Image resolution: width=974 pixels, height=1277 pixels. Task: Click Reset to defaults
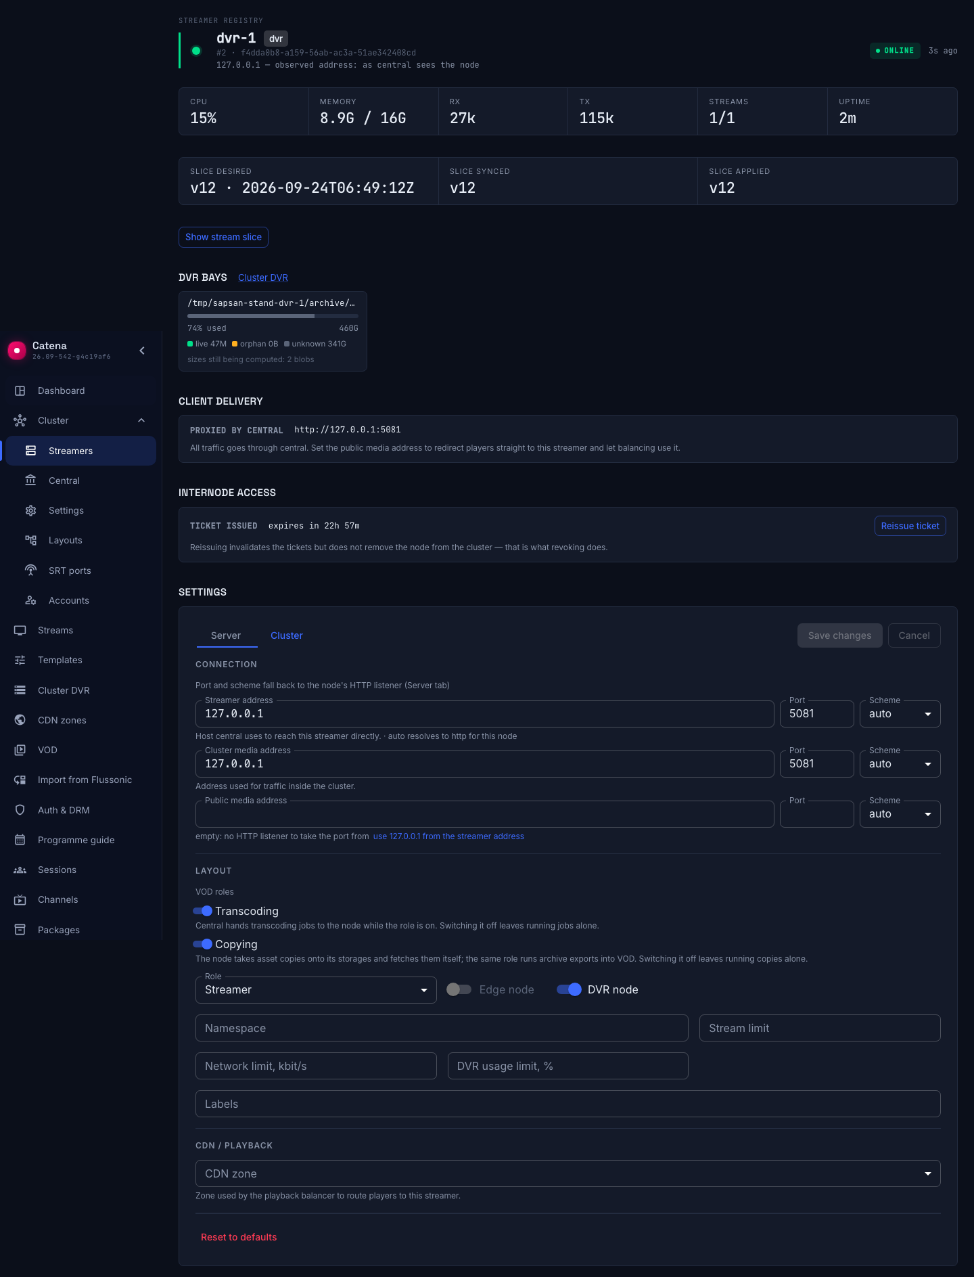[x=239, y=1237]
